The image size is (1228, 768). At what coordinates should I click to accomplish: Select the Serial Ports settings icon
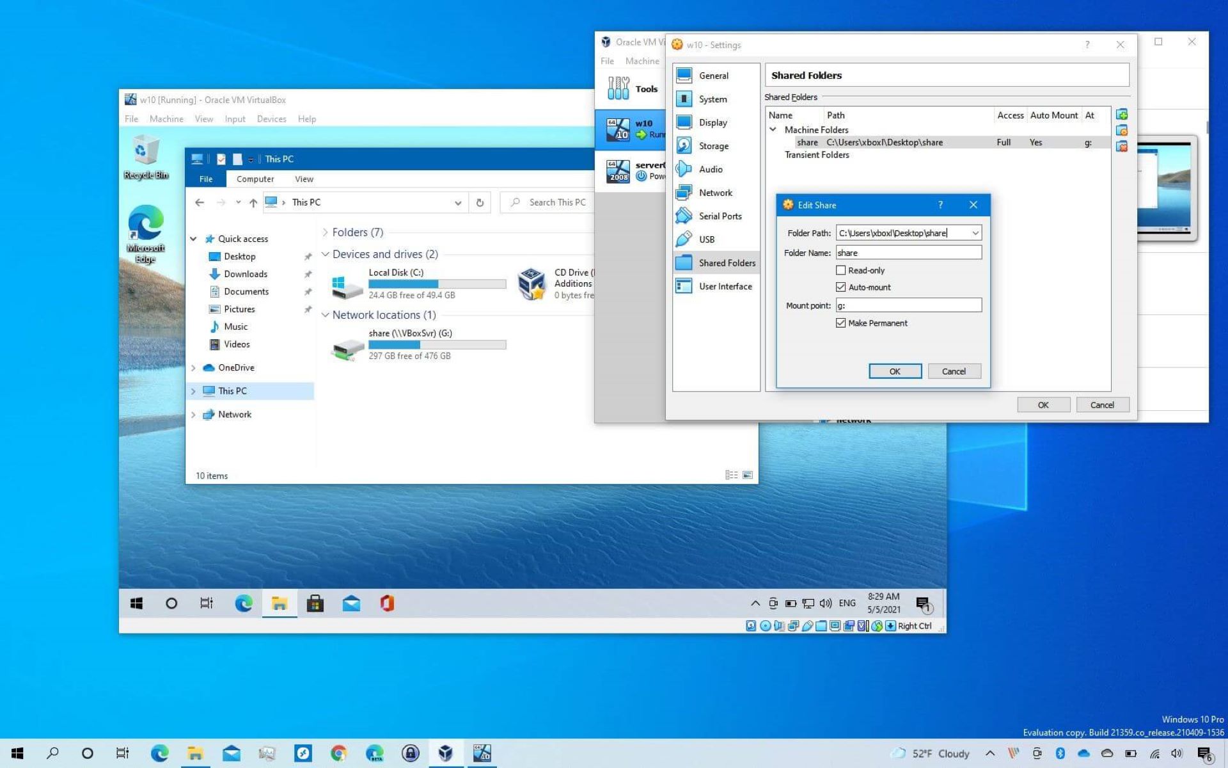tap(684, 216)
